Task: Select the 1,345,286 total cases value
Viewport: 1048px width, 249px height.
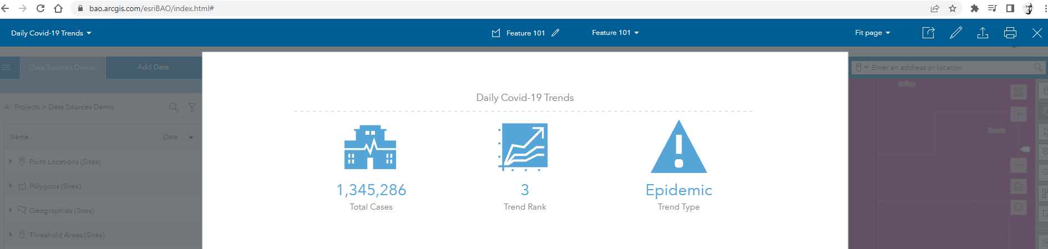Action: (x=371, y=190)
